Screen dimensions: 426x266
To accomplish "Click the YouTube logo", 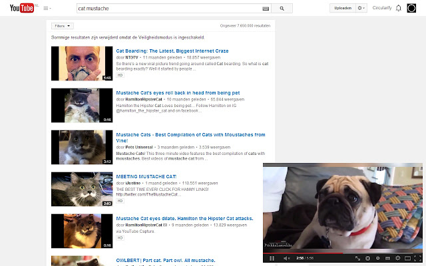I will pos(22,8).
